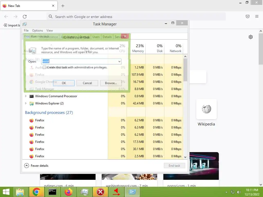Toggle administrative privileges checkbox
The width and height of the screenshot is (263, 197).
[x=44, y=67]
